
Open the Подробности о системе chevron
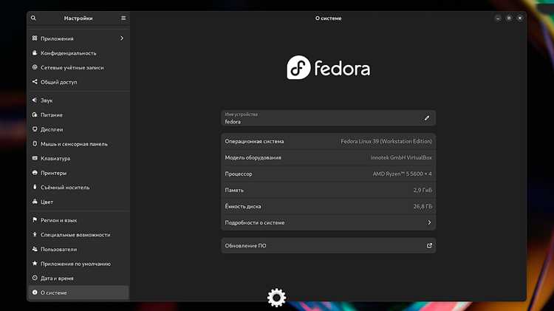tap(429, 222)
